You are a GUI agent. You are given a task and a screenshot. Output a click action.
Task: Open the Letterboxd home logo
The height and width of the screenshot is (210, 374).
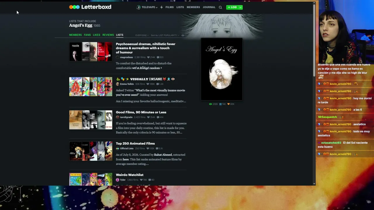pos(90,7)
